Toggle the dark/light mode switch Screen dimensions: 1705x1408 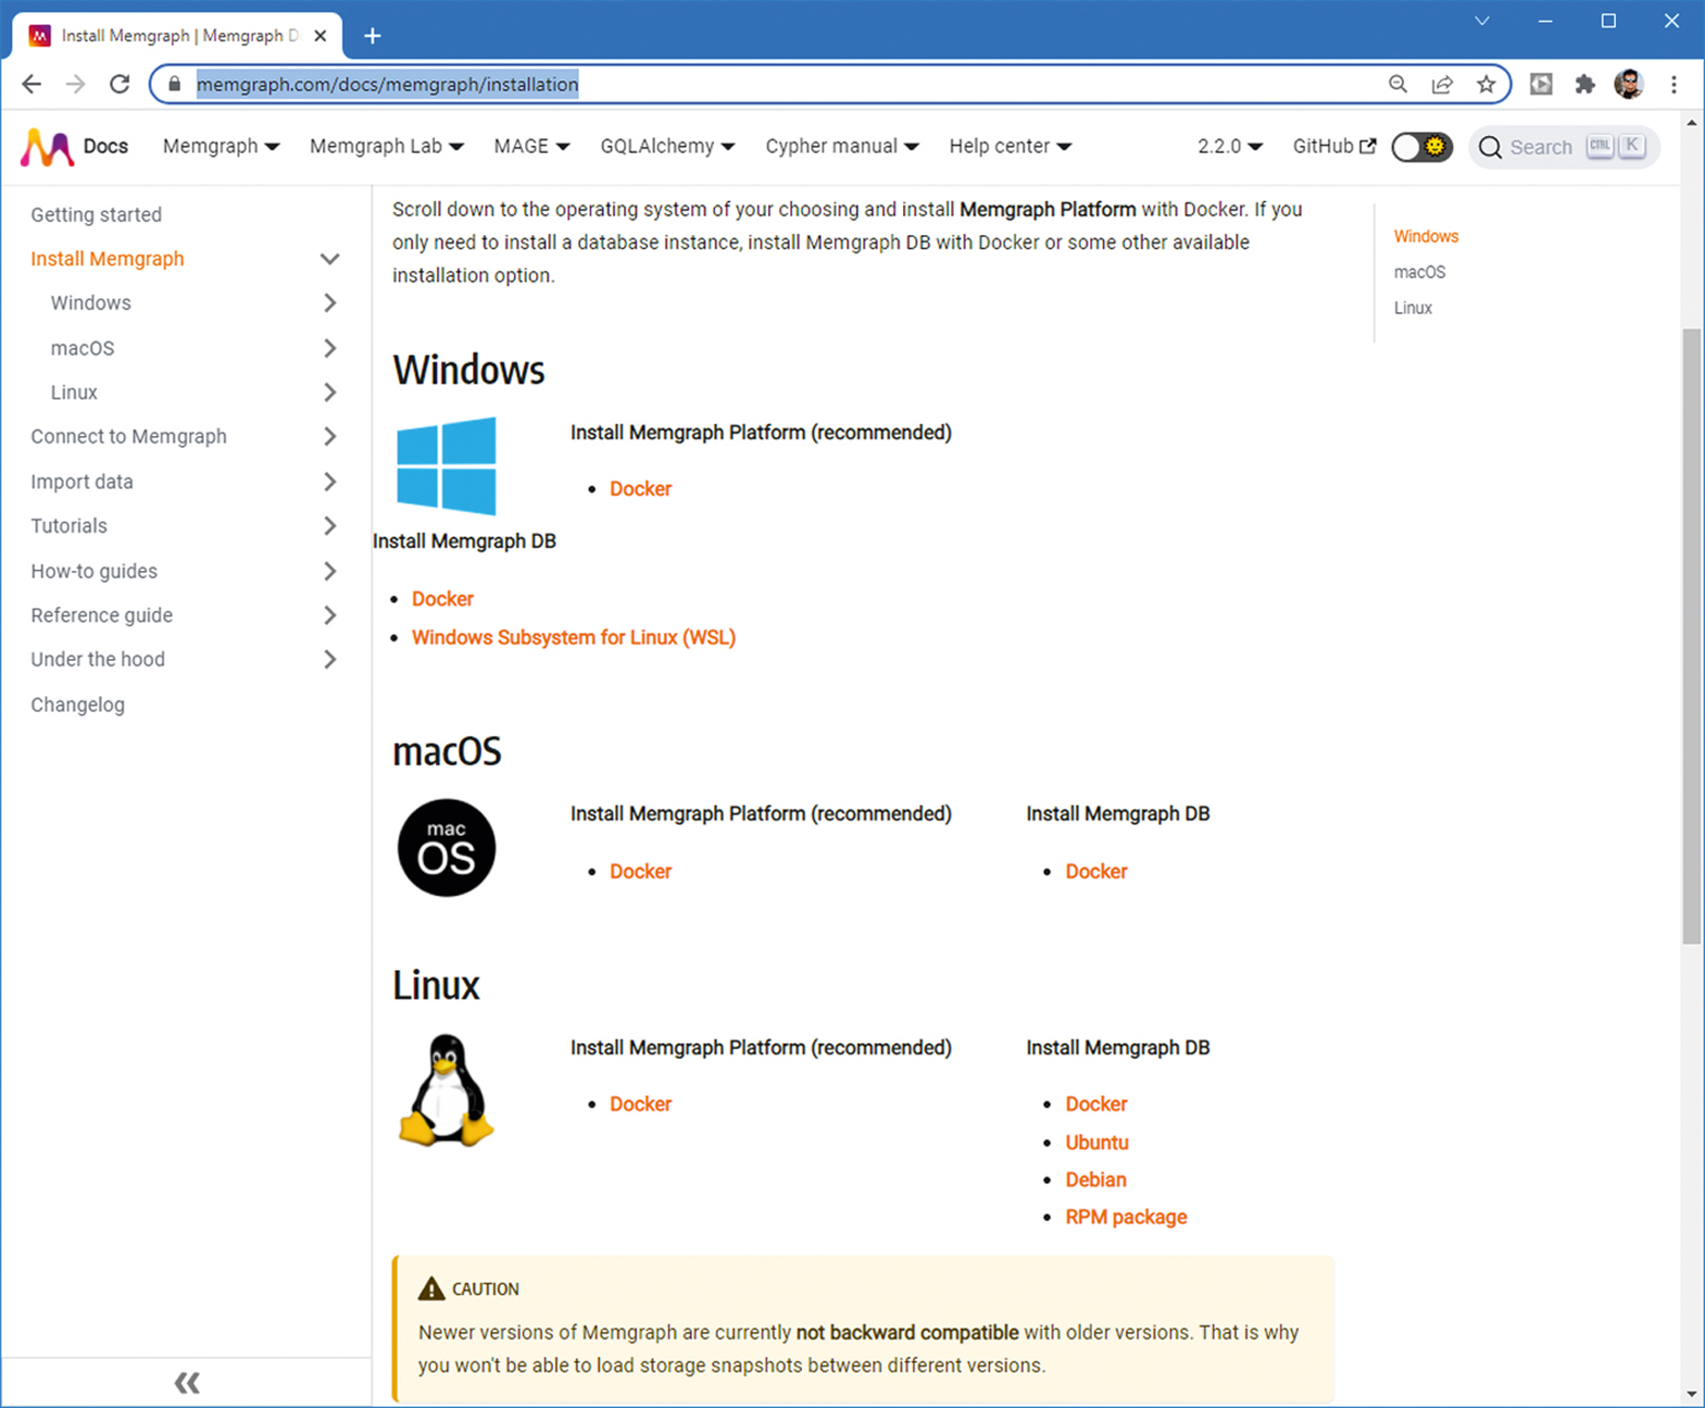pyautogui.click(x=1421, y=147)
